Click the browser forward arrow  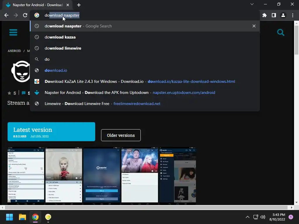16,15
